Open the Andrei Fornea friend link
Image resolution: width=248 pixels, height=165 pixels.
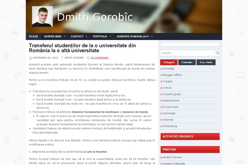pos(172,158)
